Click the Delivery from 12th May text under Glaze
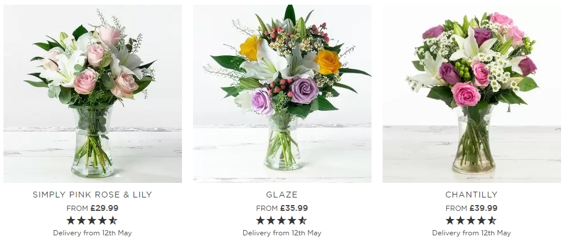This screenshot has height=240, width=564. (282, 233)
